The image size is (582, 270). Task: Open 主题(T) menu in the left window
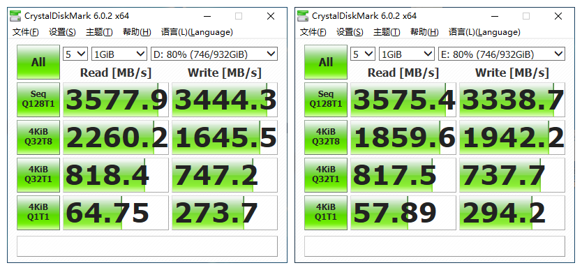(99, 32)
